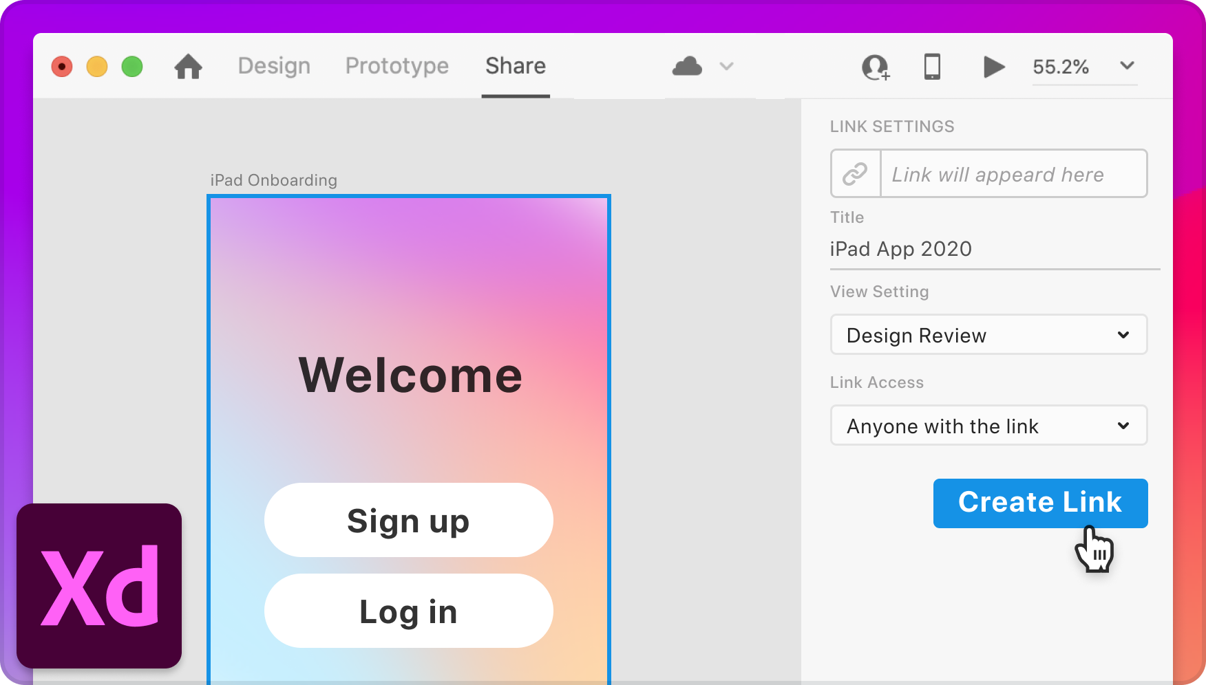Switch to the Design tab

tap(274, 66)
